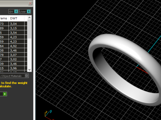This screenshot has height=120, width=161.
Task: Close the weight panel with the X
Action: (x=30, y=3)
